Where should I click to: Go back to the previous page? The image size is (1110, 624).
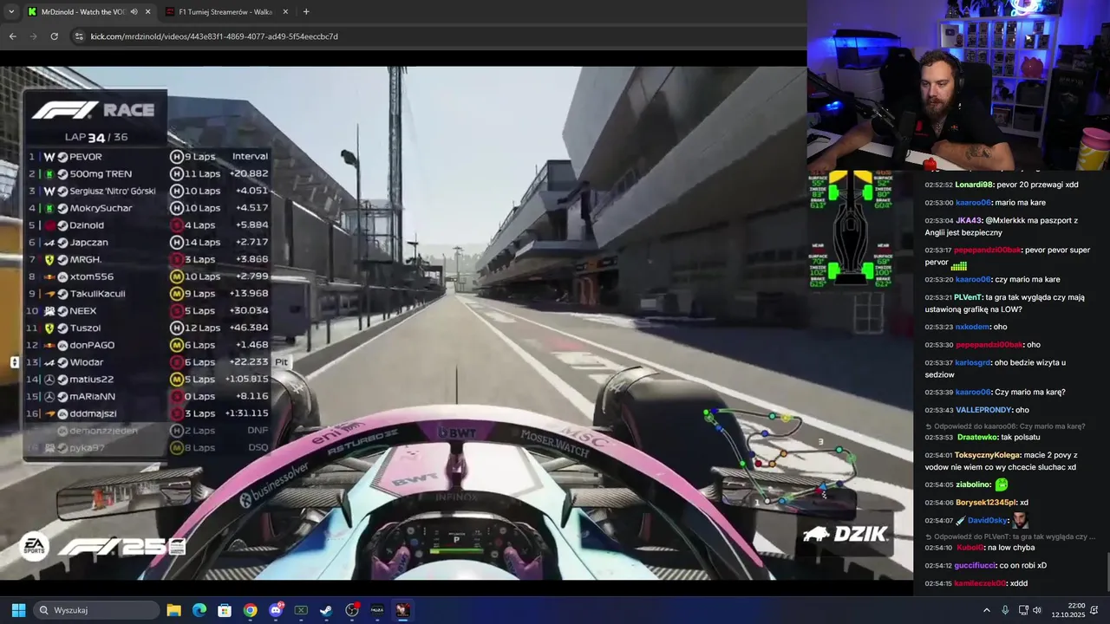12,36
